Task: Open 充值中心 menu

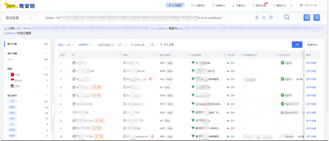Action: point(218,5)
